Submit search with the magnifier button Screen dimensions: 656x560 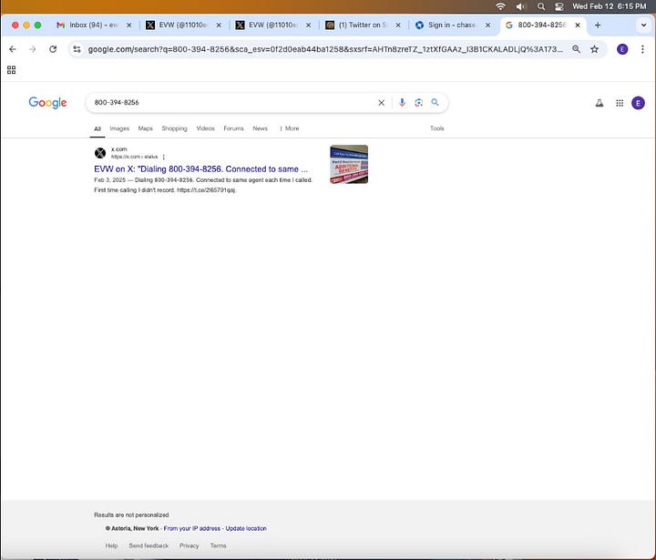(436, 102)
